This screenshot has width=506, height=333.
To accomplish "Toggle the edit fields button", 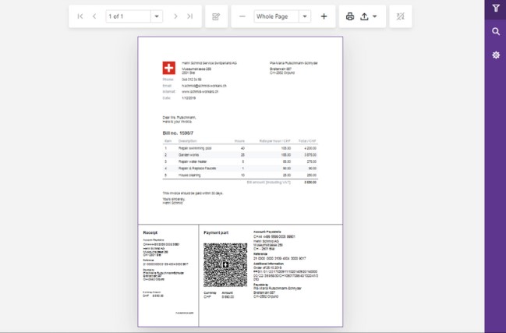I will [x=216, y=16].
